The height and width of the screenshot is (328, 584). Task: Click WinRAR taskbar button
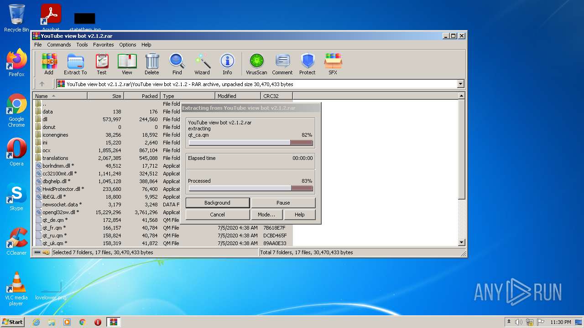tap(114, 322)
